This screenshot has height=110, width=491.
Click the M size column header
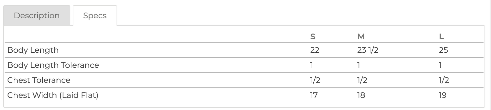[x=361, y=37]
